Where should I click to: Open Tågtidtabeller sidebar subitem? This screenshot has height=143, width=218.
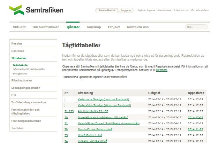(21, 65)
